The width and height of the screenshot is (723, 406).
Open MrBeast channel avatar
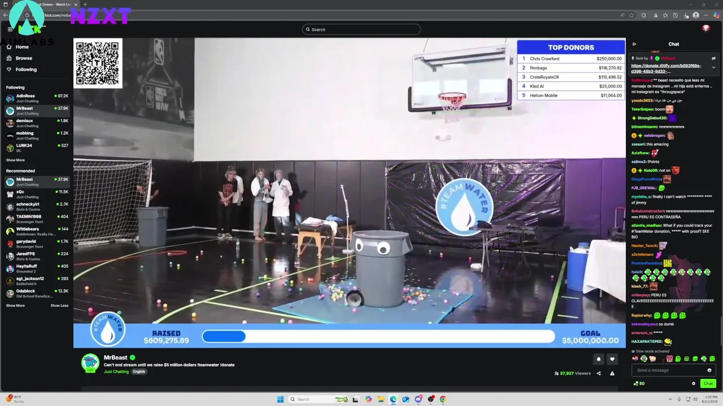(x=90, y=363)
